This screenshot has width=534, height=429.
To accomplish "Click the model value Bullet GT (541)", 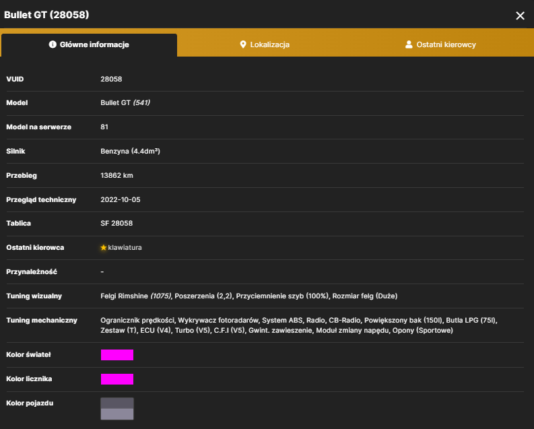I will [125, 103].
